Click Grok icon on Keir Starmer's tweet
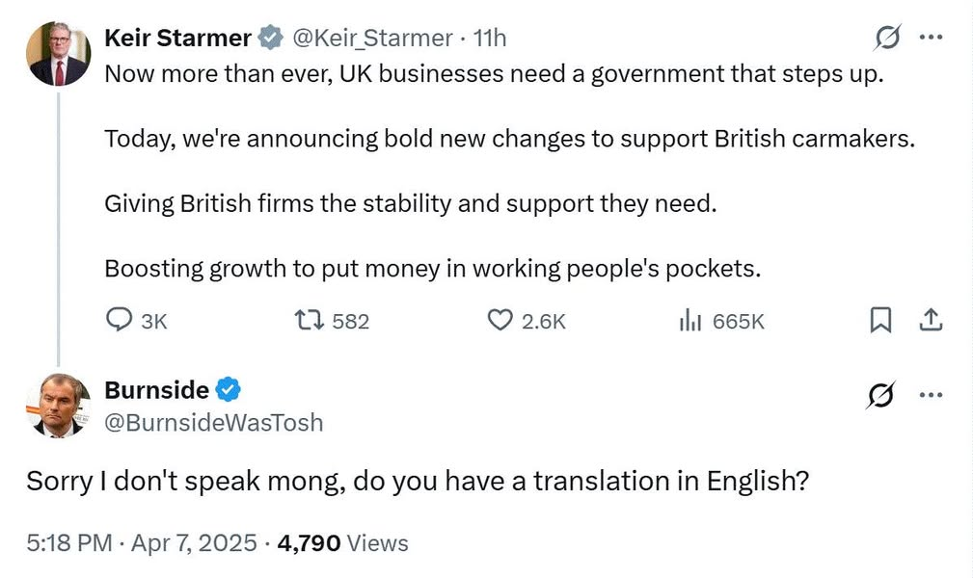Screen dimensions: 973x578 coord(885,38)
